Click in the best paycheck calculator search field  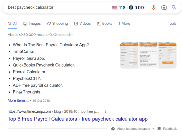(x=58, y=7)
